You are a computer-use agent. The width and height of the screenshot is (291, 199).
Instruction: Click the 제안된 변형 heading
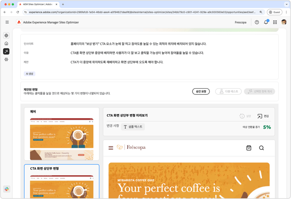31,89
